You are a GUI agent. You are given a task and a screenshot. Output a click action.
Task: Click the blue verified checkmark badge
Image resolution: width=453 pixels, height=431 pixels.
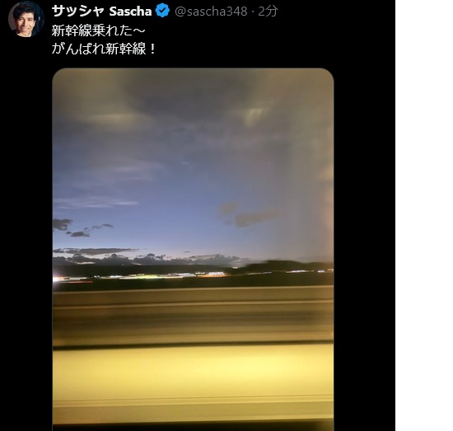[x=162, y=11]
